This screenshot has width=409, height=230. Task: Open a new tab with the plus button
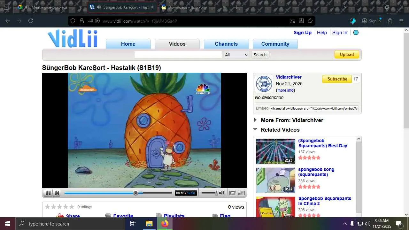[x=236, y=7]
